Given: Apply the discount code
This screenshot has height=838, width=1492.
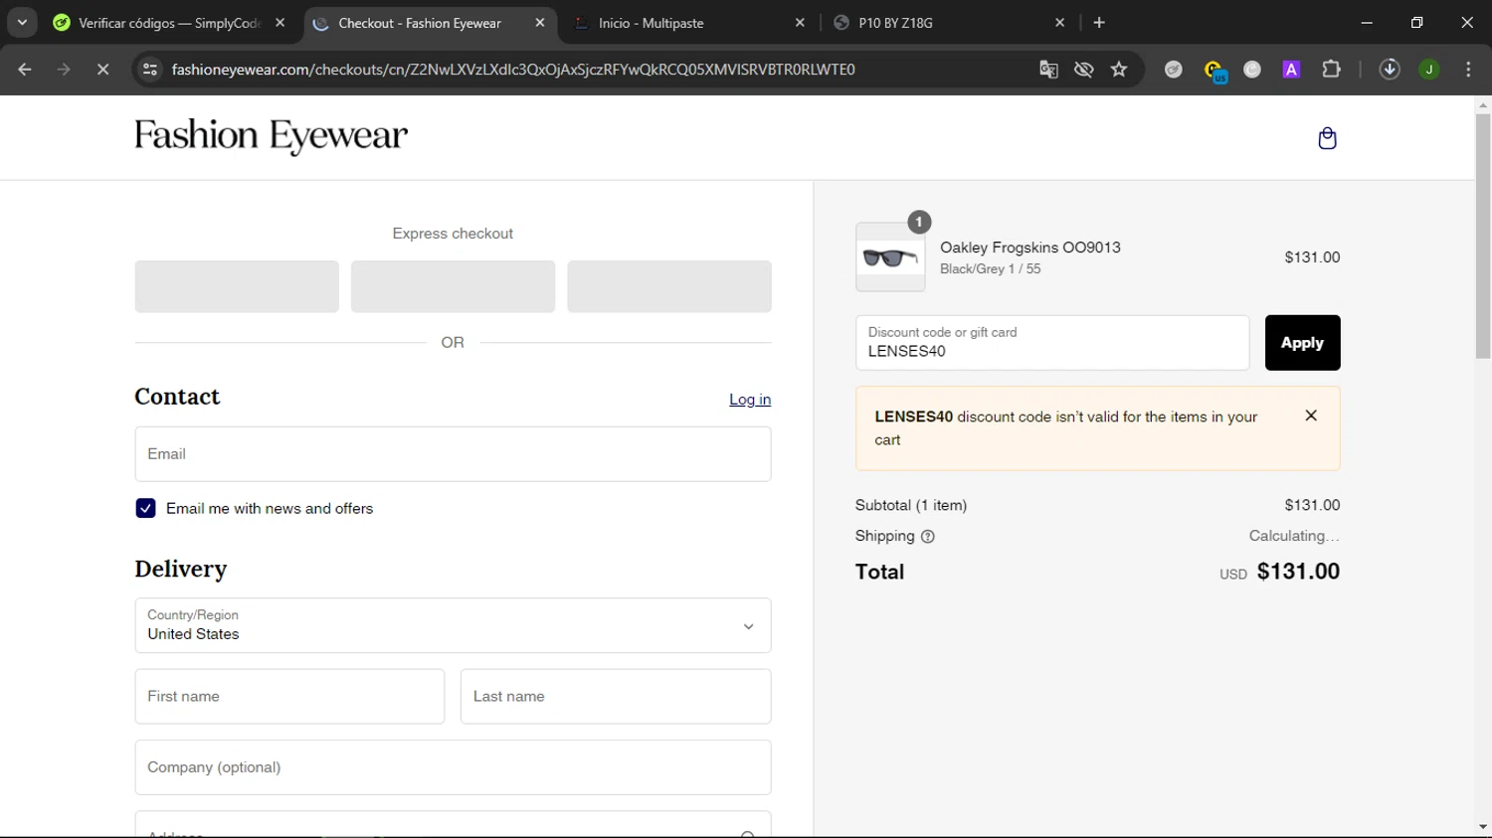Looking at the screenshot, I should pos(1302,343).
